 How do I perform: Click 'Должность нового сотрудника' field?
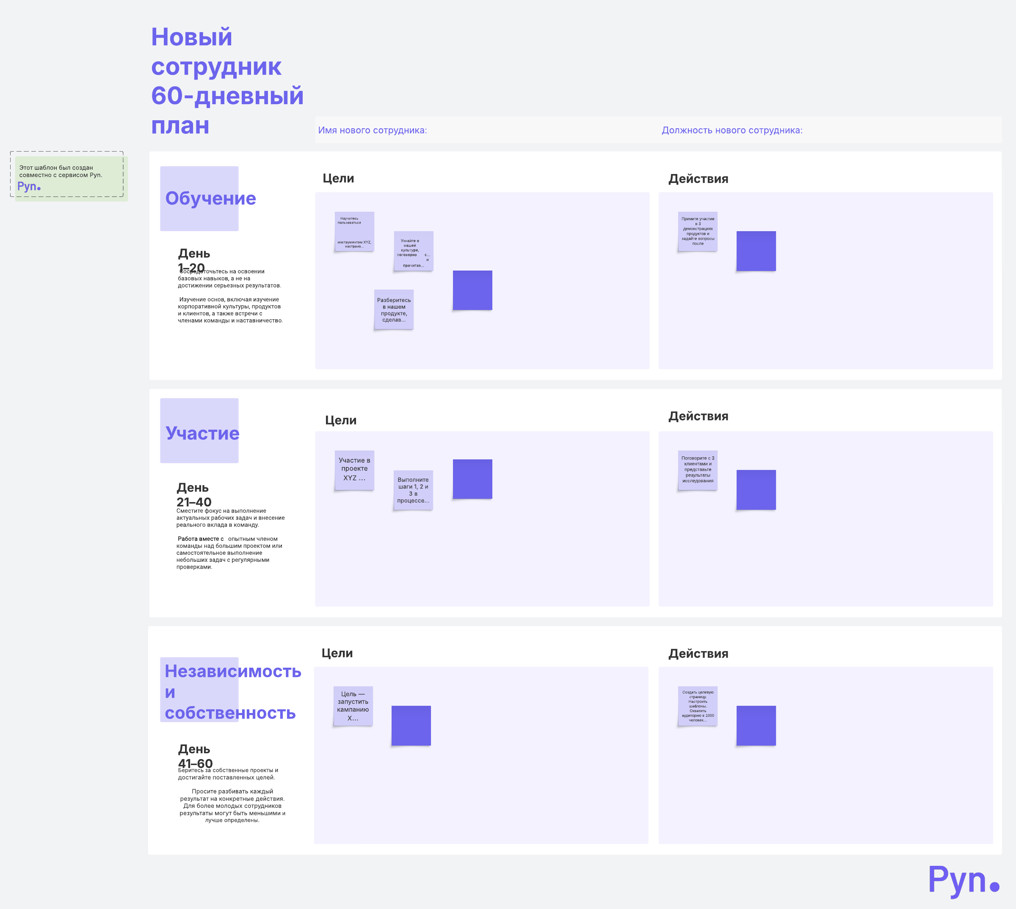[732, 130]
